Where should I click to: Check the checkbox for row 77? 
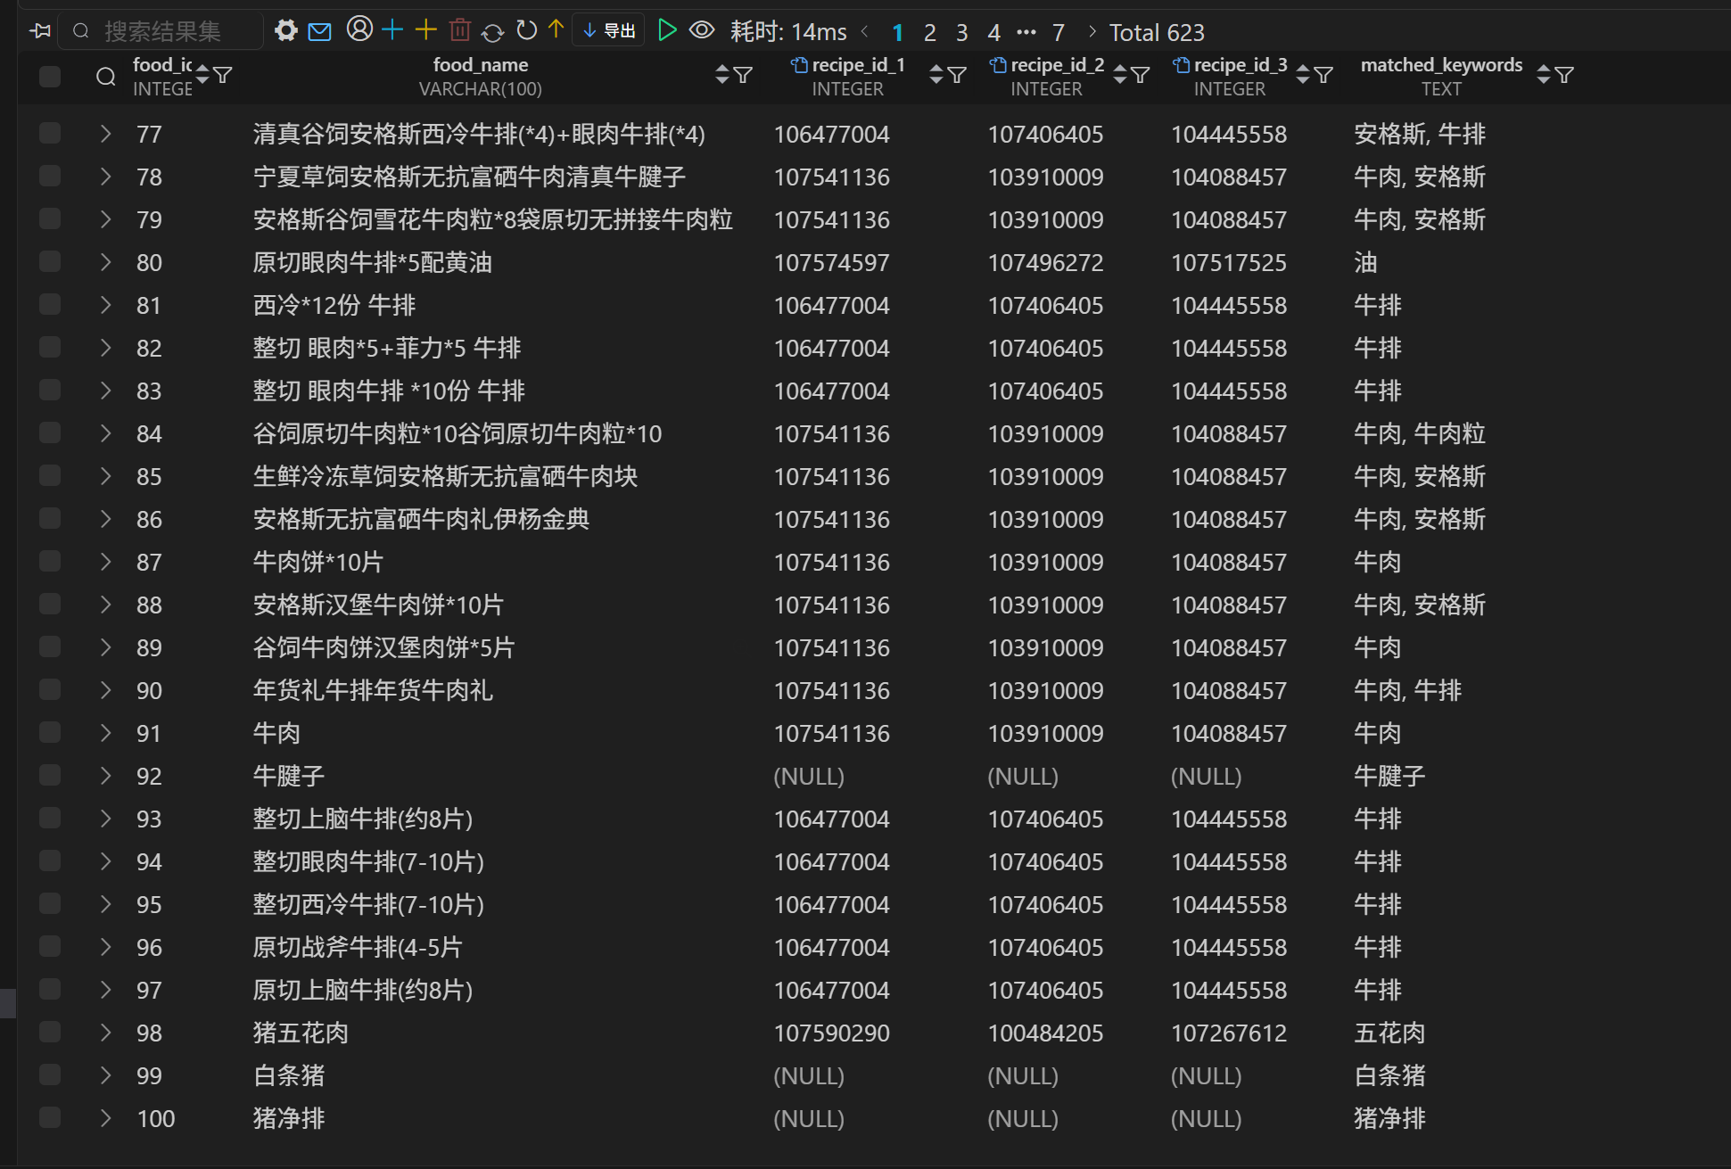tap(49, 134)
